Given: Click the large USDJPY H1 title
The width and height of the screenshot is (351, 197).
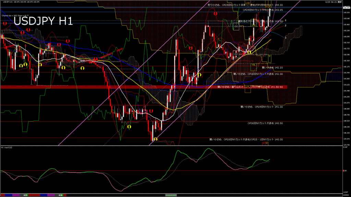Looking at the screenshot, I should click(x=43, y=22).
